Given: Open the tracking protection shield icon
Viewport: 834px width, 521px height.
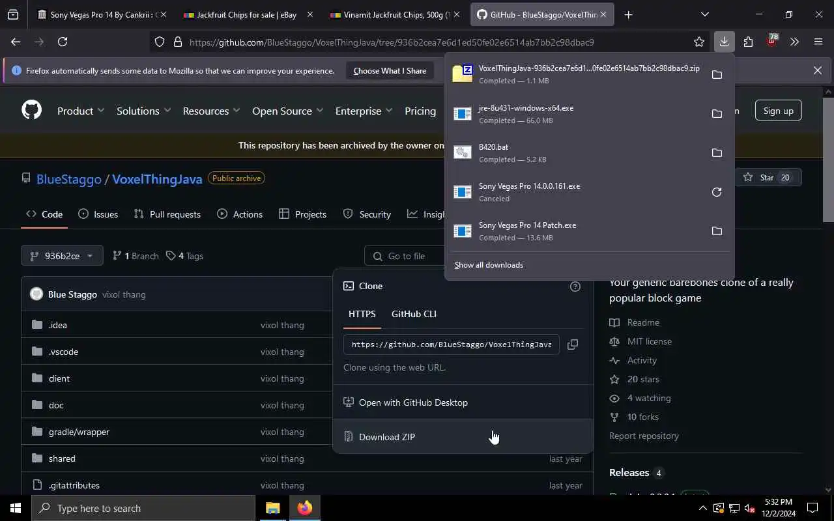Looking at the screenshot, I should click(x=160, y=42).
